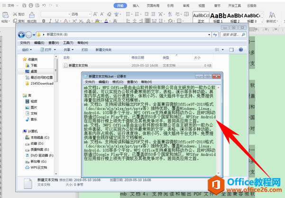This screenshot has width=285, height=198.
Task: Click the Explorer refresh icon
Action: 215,35
